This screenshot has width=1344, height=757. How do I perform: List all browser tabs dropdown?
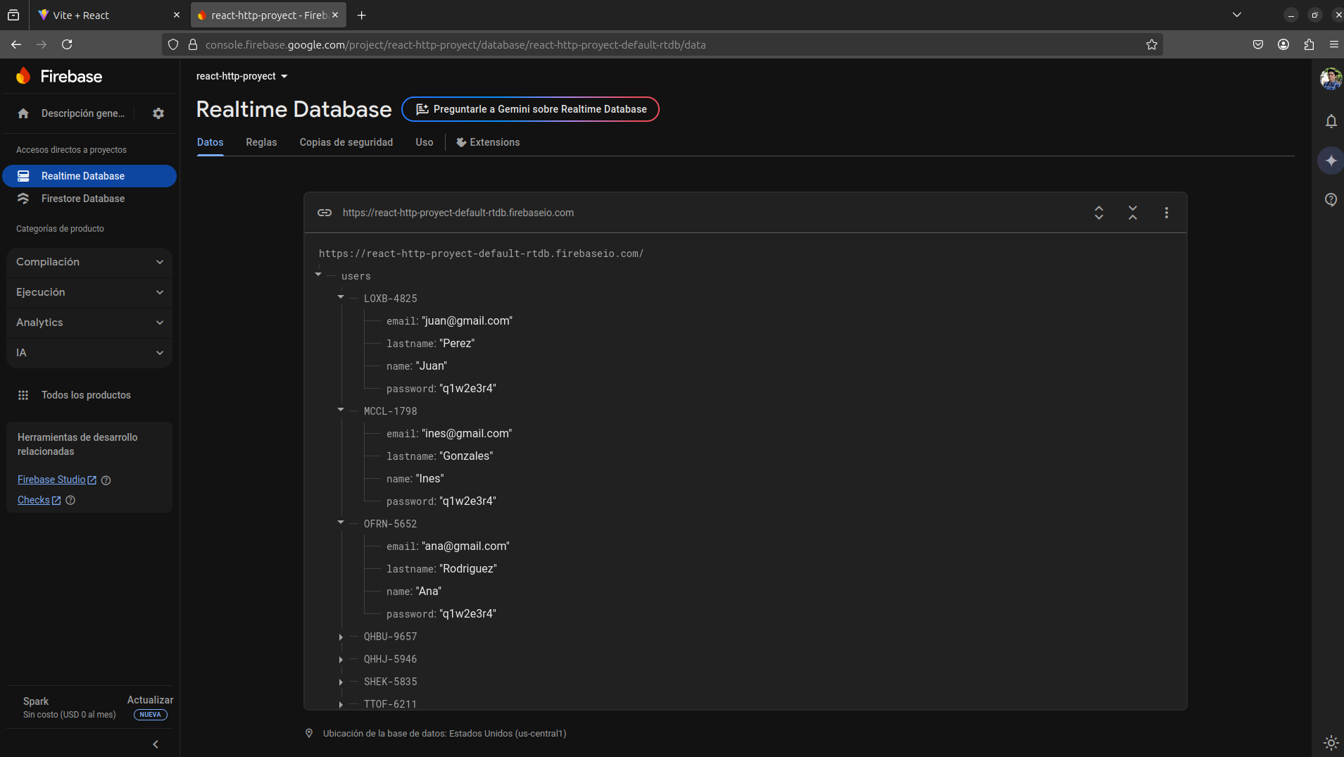pos(1237,15)
